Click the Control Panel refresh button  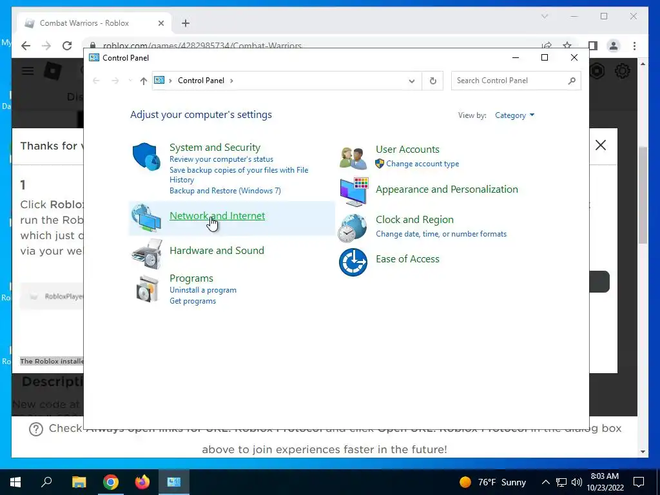[x=432, y=81]
